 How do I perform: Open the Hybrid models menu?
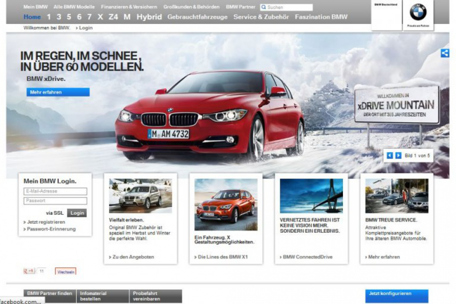click(x=149, y=17)
